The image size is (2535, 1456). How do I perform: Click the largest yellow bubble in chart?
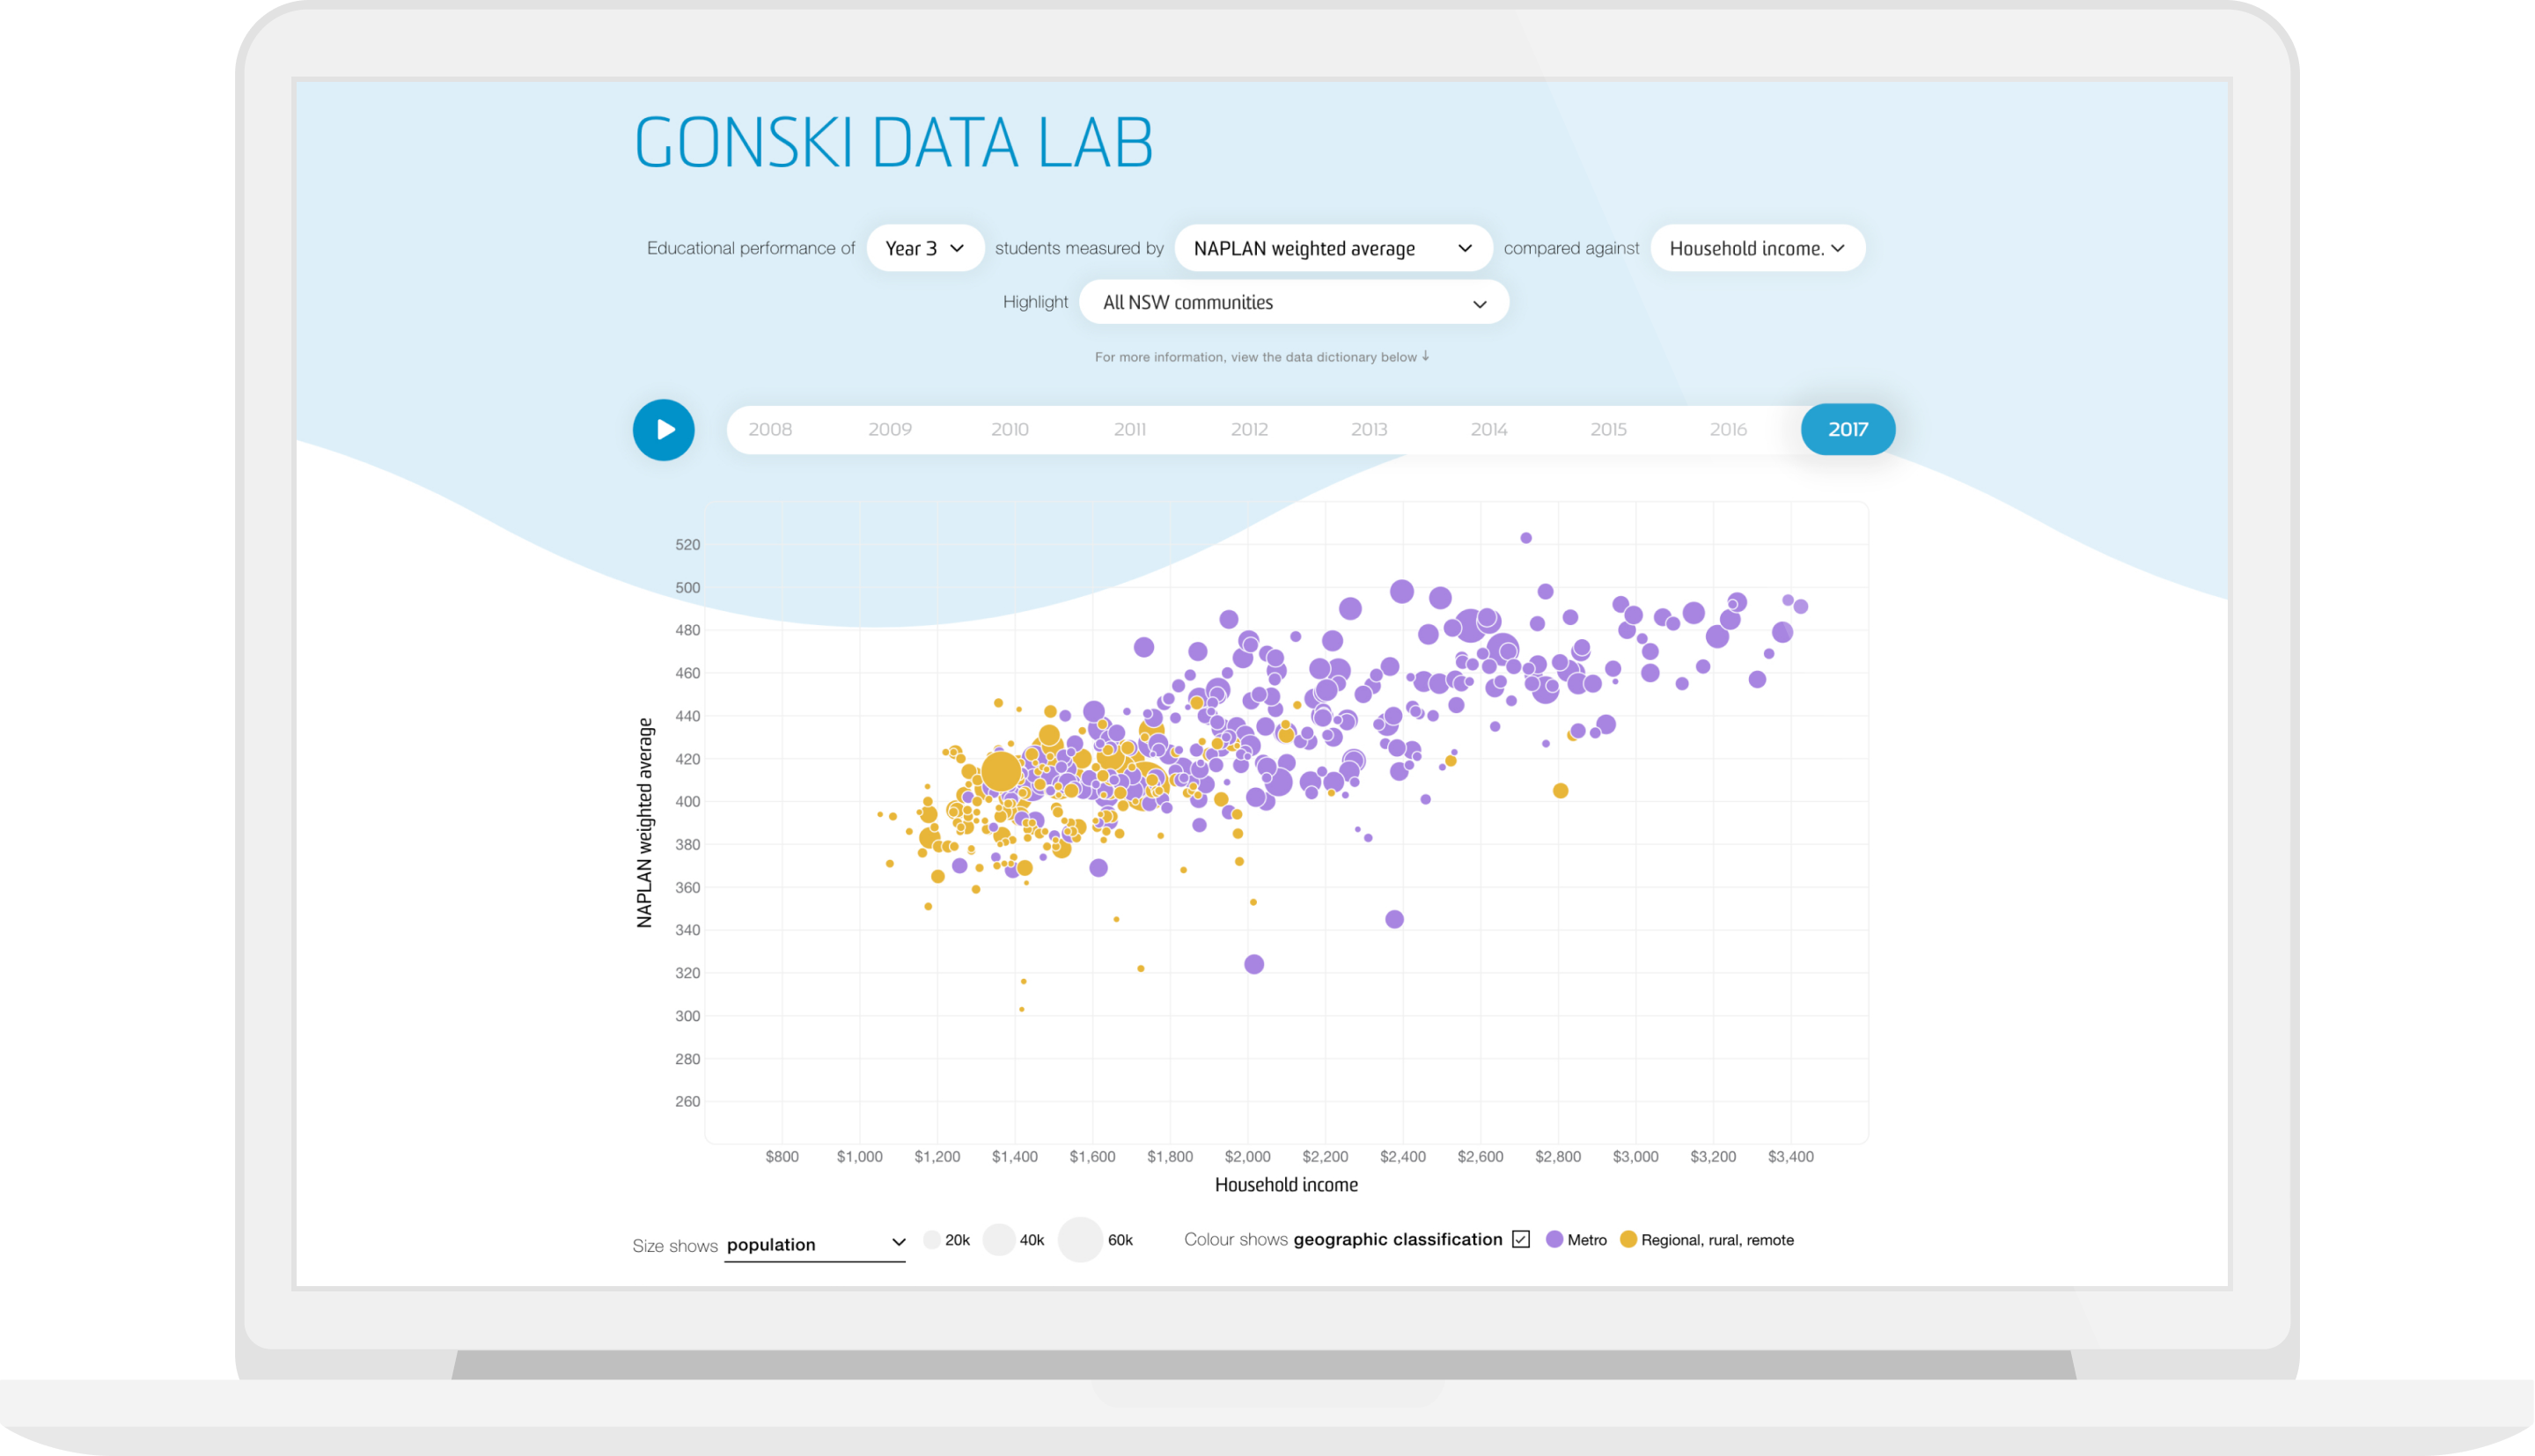(1002, 772)
